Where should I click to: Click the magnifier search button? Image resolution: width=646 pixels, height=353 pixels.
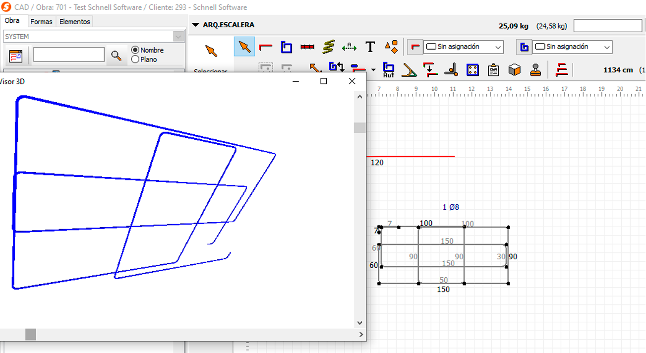pos(116,56)
